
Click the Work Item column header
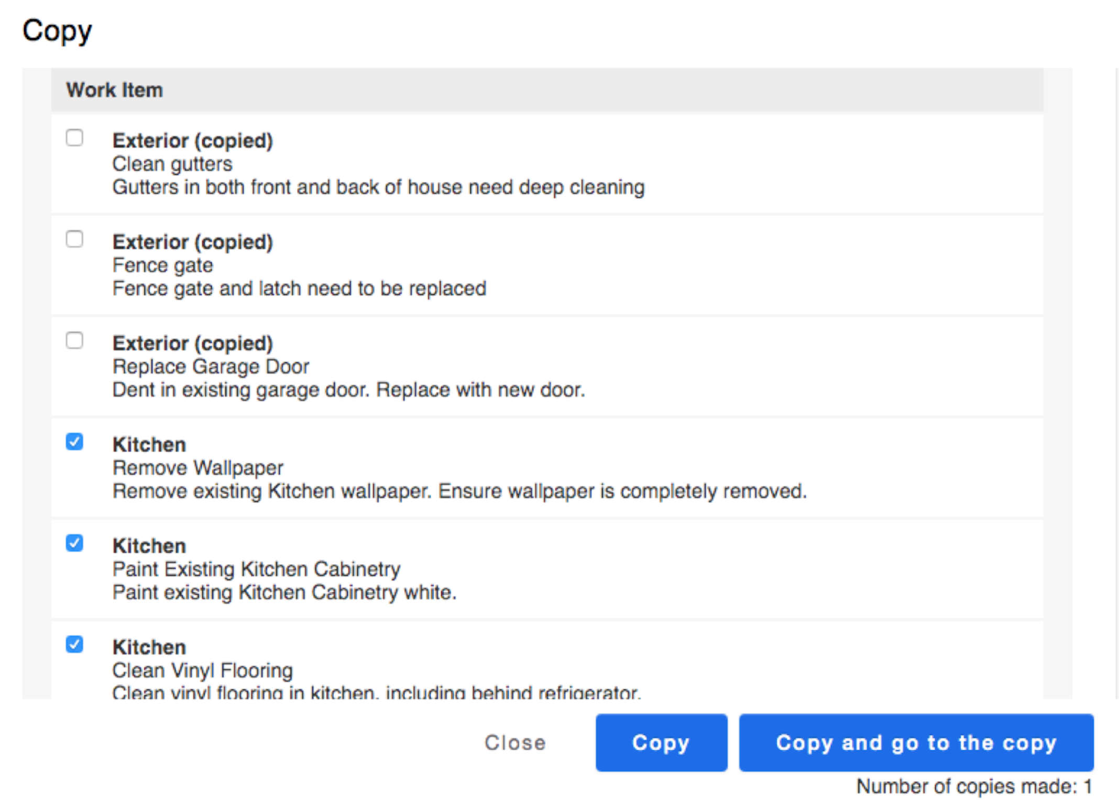click(115, 90)
